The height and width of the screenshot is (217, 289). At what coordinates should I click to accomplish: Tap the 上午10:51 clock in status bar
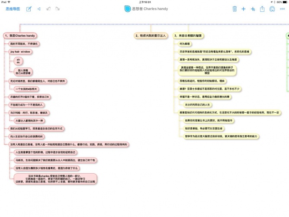[144, 2]
